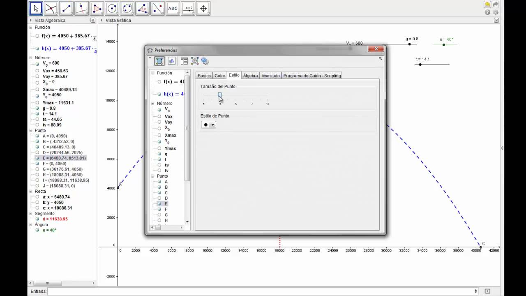
Task: Click input help icon beside Entrada
Action: (487, 291)
